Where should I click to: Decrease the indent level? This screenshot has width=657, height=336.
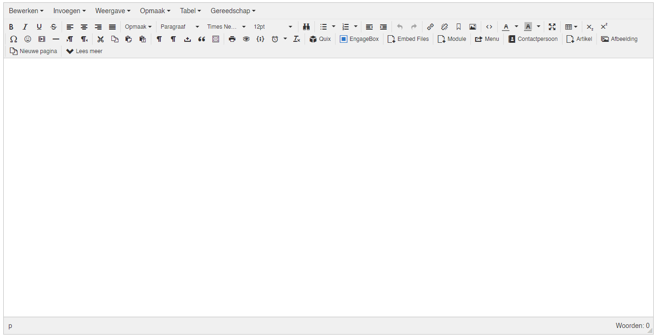(x=369, y=27)
